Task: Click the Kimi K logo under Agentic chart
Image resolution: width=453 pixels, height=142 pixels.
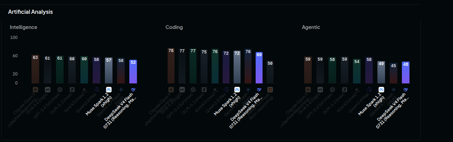Action: click(x=357, y=90)
